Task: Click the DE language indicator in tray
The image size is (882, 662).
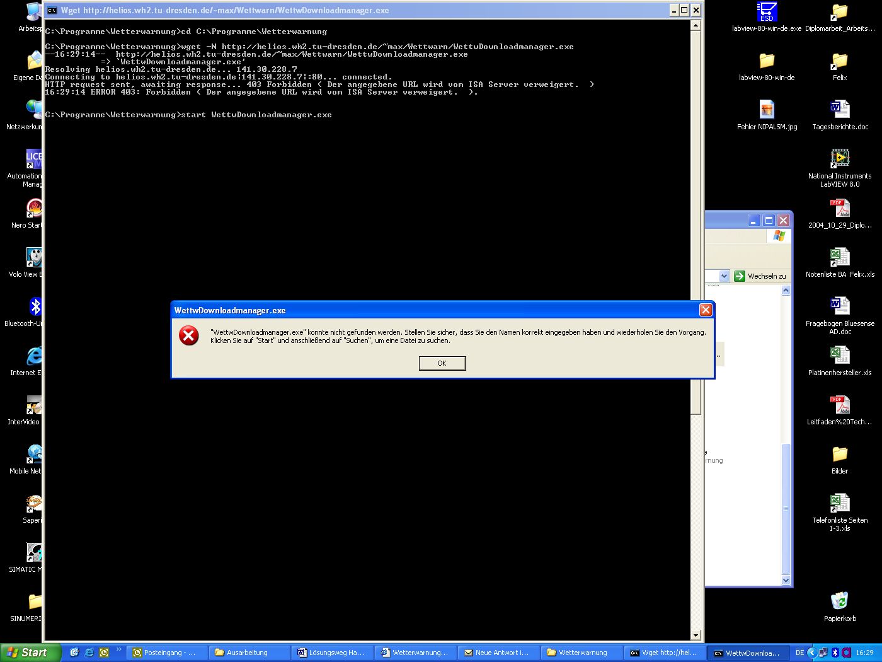Action: pyautogui.click(x=799, y=653)
